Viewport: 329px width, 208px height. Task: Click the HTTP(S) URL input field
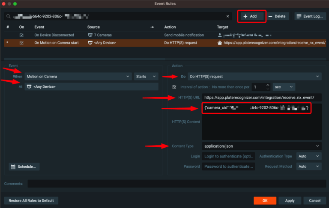[262, 98]
